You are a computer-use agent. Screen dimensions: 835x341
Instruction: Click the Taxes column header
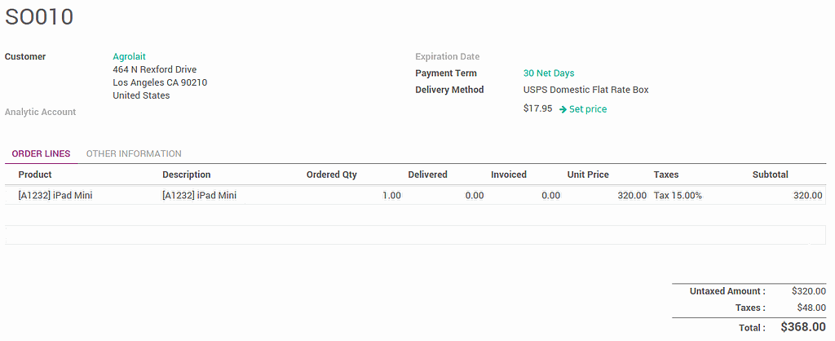coord(665,175)
